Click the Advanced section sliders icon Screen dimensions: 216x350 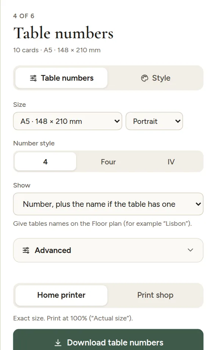(x=26, y=250)
